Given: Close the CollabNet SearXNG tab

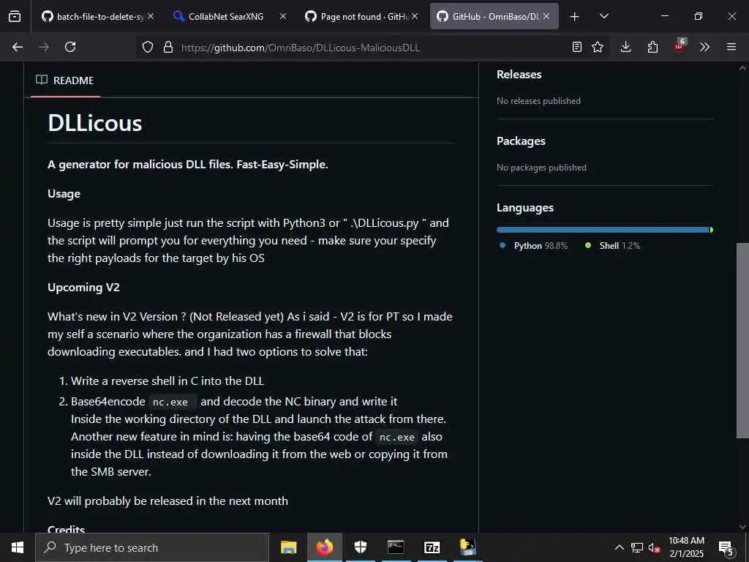Looking at the screenshot, I should click(x=283, y=16).
